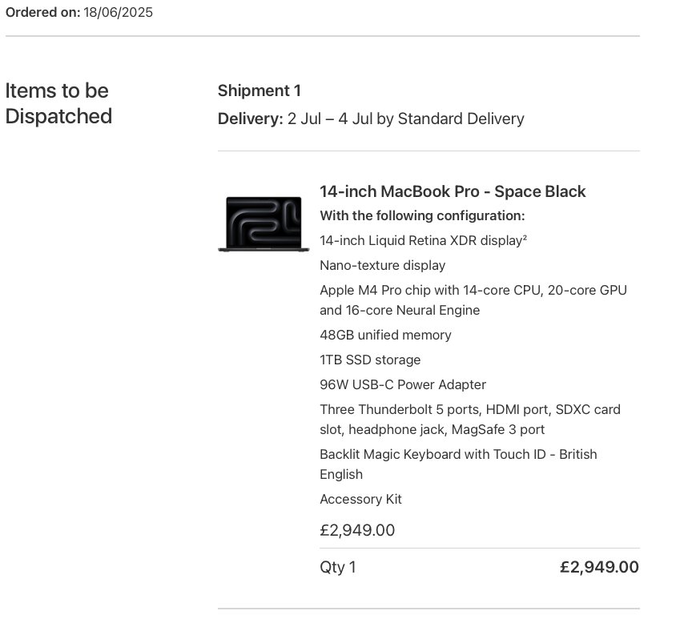Click the 96W USB-C Power Adapter line
This screenshot has width=676, height=619.
tap(403, 384)
